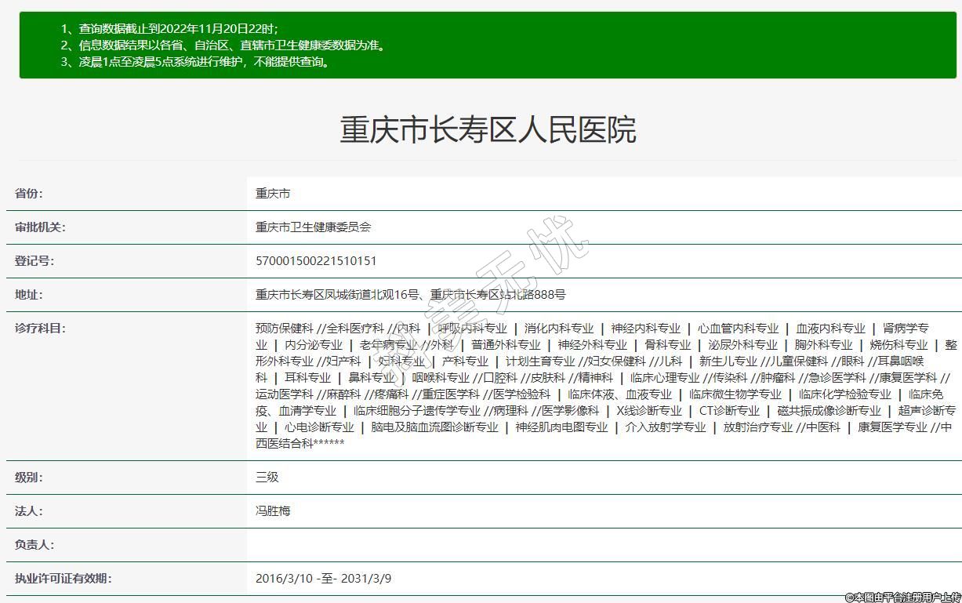
Task: Click the 省份 field label
Action: pos(29,194)
